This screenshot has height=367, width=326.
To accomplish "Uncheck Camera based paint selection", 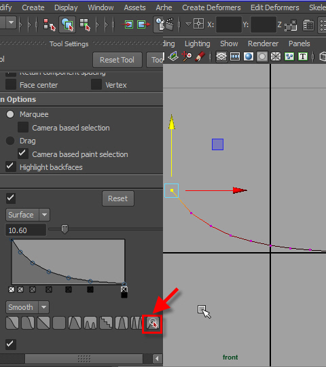I will (23, 154).
